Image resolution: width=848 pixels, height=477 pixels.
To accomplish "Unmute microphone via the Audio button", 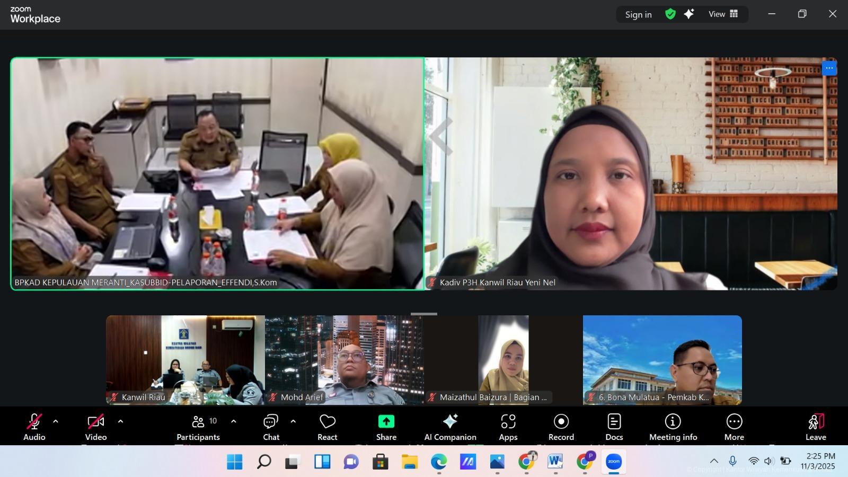I will click(34, 427).
